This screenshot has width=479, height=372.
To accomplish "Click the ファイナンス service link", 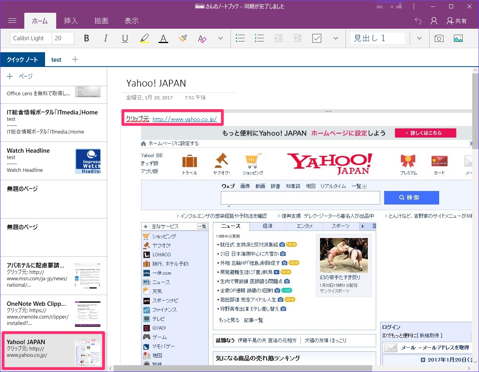I will coord(164,309).
